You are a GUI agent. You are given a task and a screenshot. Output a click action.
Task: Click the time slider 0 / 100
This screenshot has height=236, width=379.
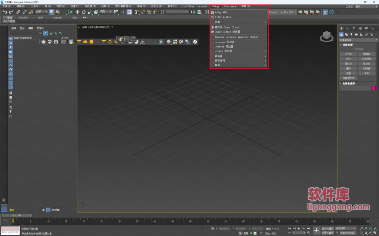pyautogui.click(x=17, y=215)
